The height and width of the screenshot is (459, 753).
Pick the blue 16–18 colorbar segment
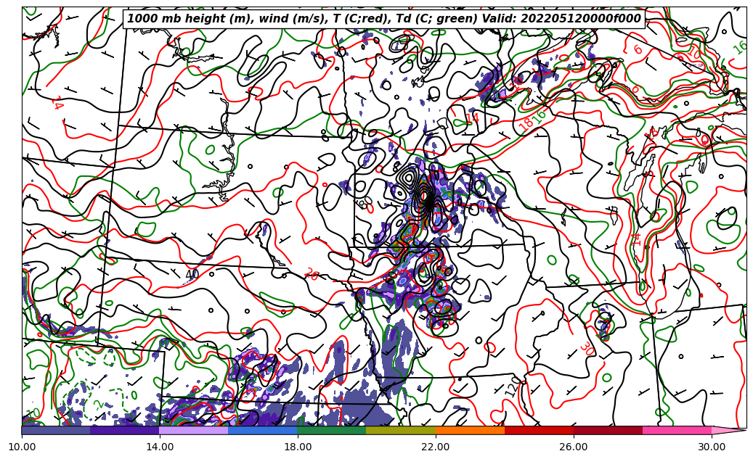tap(263, 430)
